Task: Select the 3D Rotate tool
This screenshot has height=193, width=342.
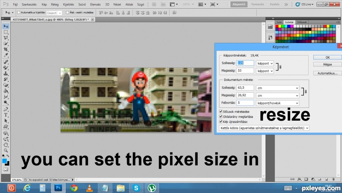Action: [6, 133]
